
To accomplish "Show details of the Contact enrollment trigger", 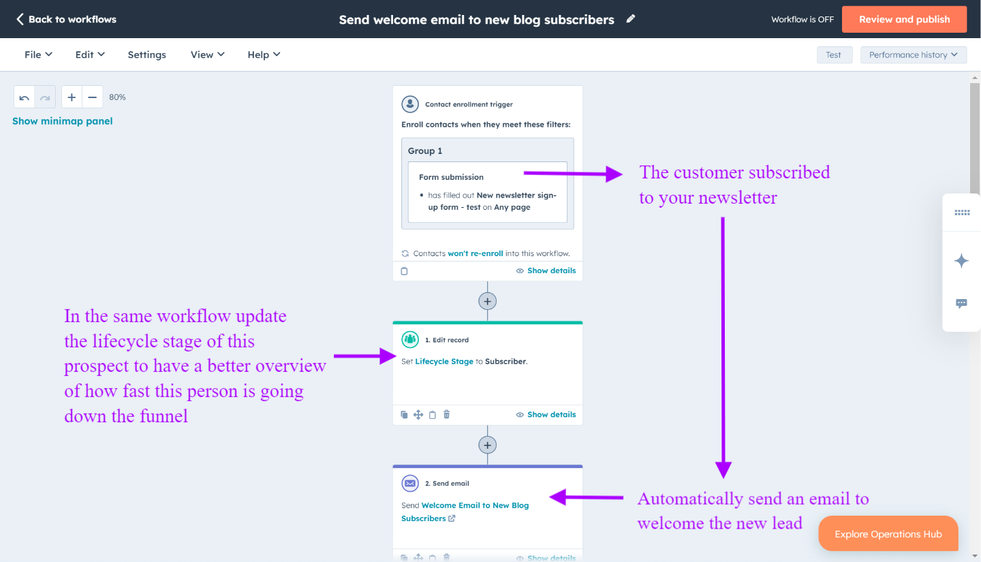I will pos(551,270).
